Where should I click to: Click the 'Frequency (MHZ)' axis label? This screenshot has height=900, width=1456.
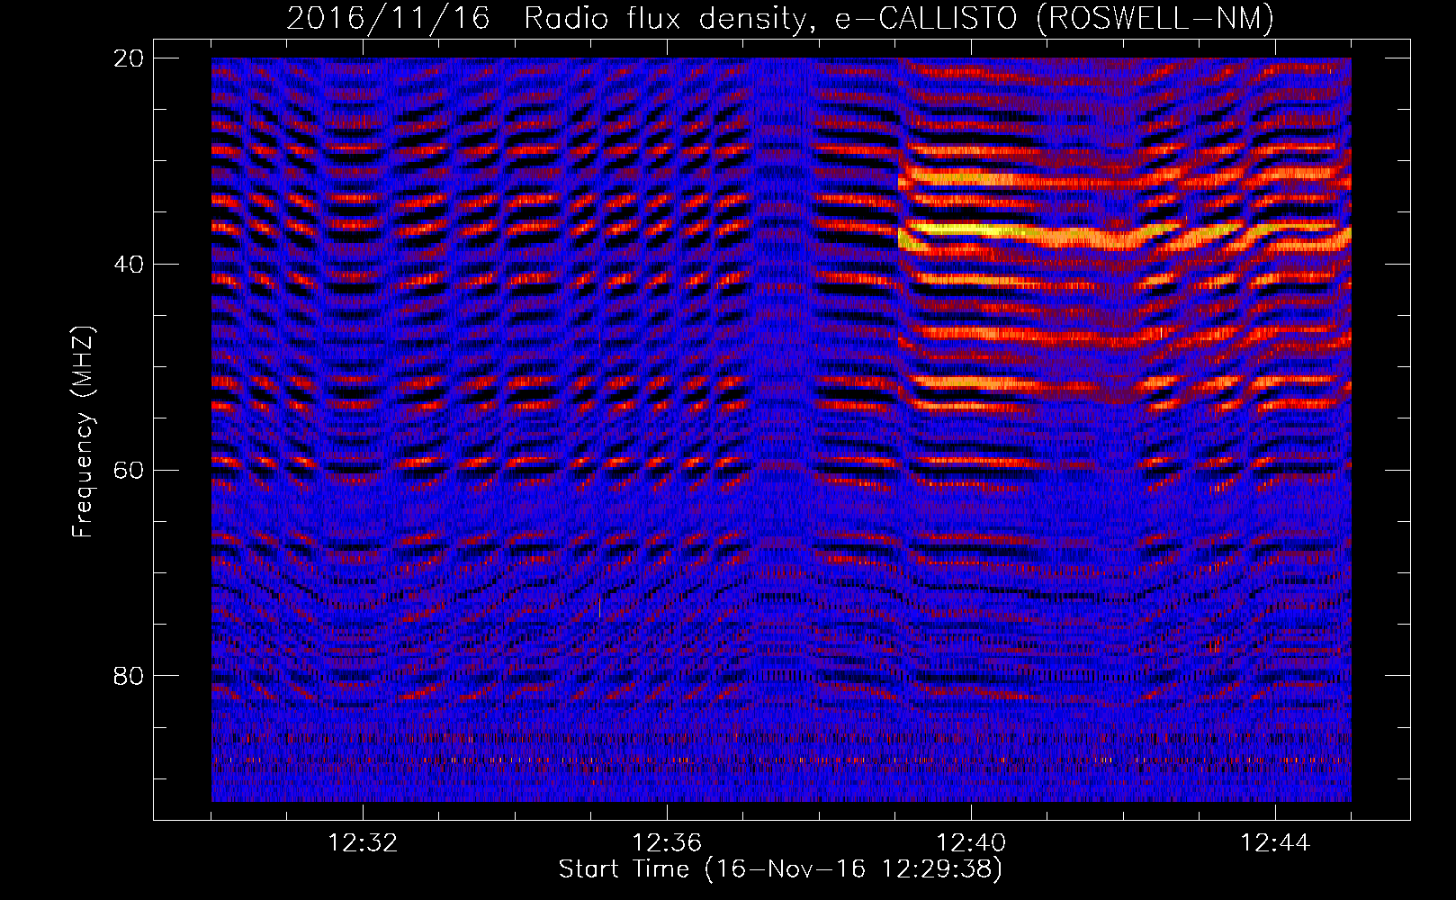[x=82, y=432]
